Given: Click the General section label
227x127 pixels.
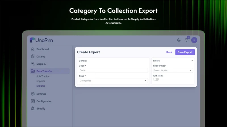Looking at the screenshot, I should pos(83,61).
